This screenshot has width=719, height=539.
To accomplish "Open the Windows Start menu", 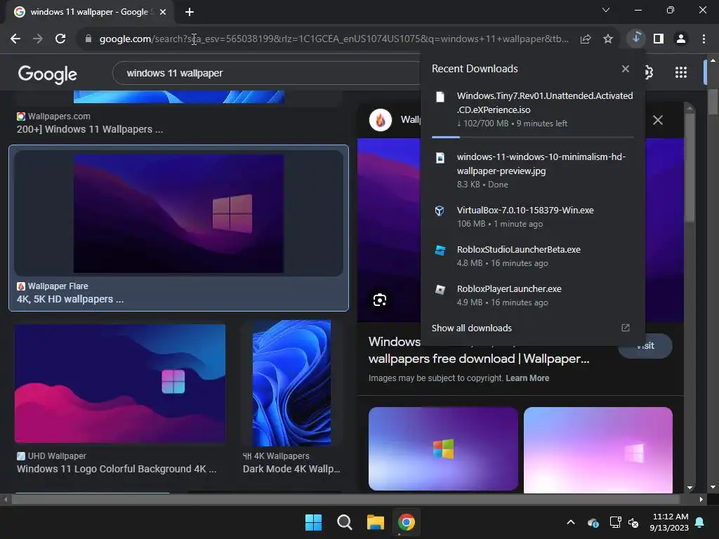I will tap(314, 522).
